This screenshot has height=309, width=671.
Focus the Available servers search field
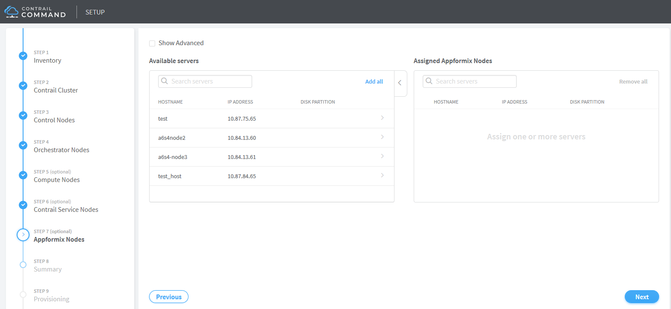[x=205, y=81]
